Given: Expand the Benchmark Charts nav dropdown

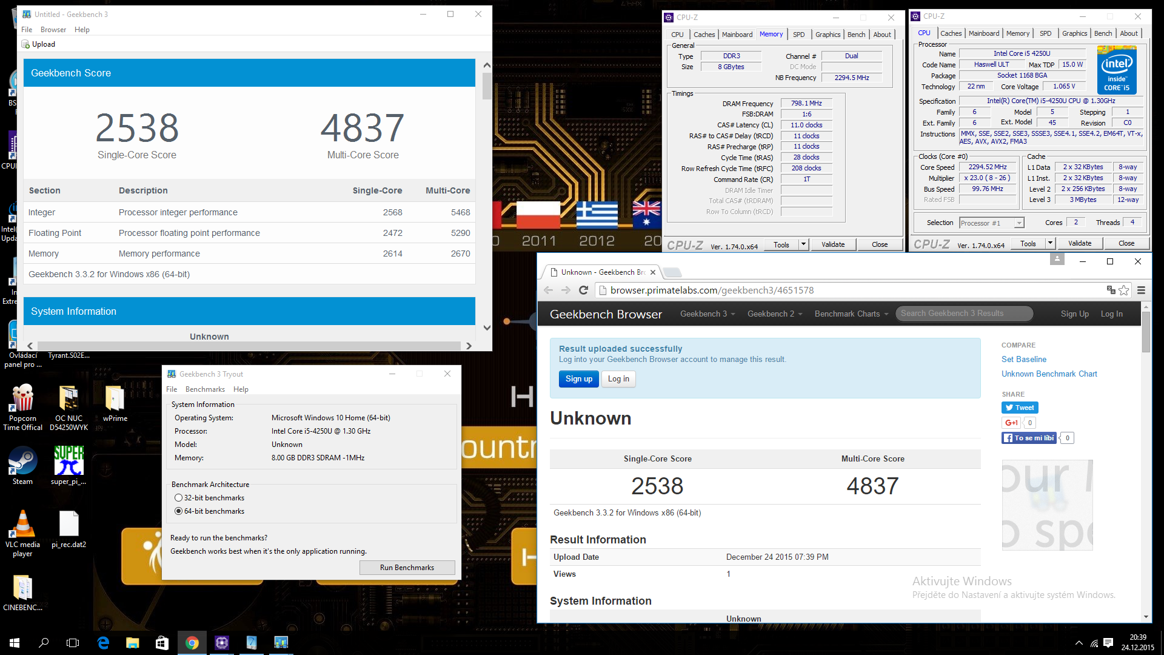Looking at the screenshot, I should (x=851, y=314).
